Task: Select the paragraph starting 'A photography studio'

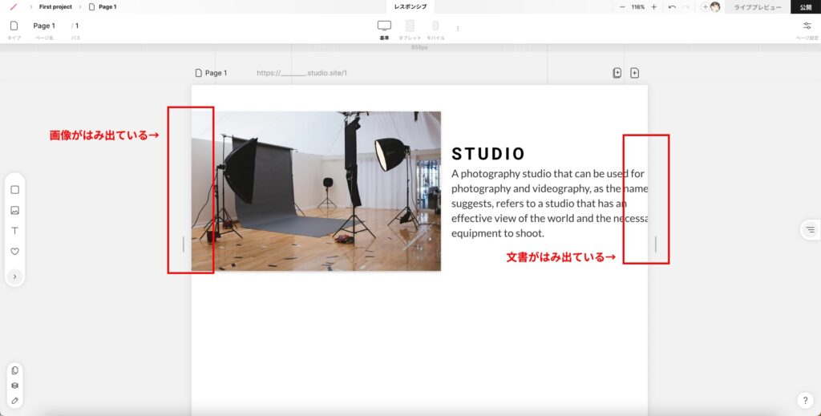Action: pyautogui.click(x=550, y=203)
